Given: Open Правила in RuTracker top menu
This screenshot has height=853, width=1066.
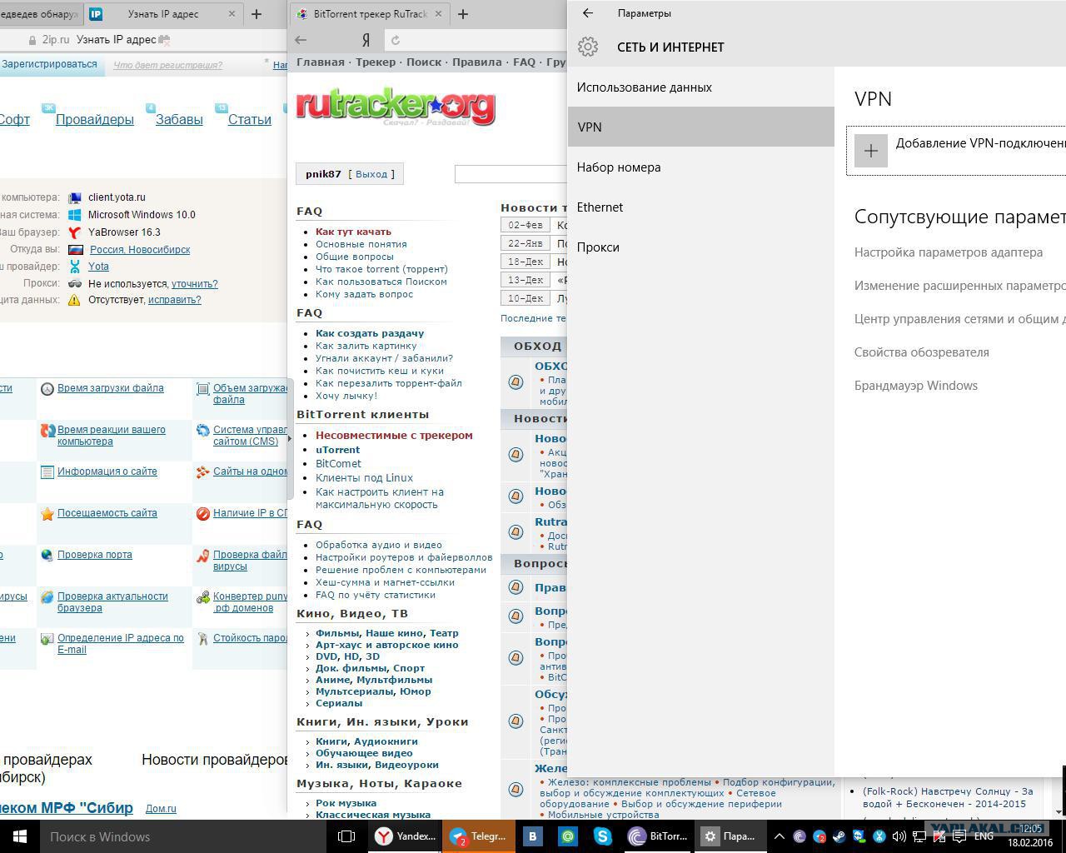Looking at the screenshot, I should coord(477,62).
